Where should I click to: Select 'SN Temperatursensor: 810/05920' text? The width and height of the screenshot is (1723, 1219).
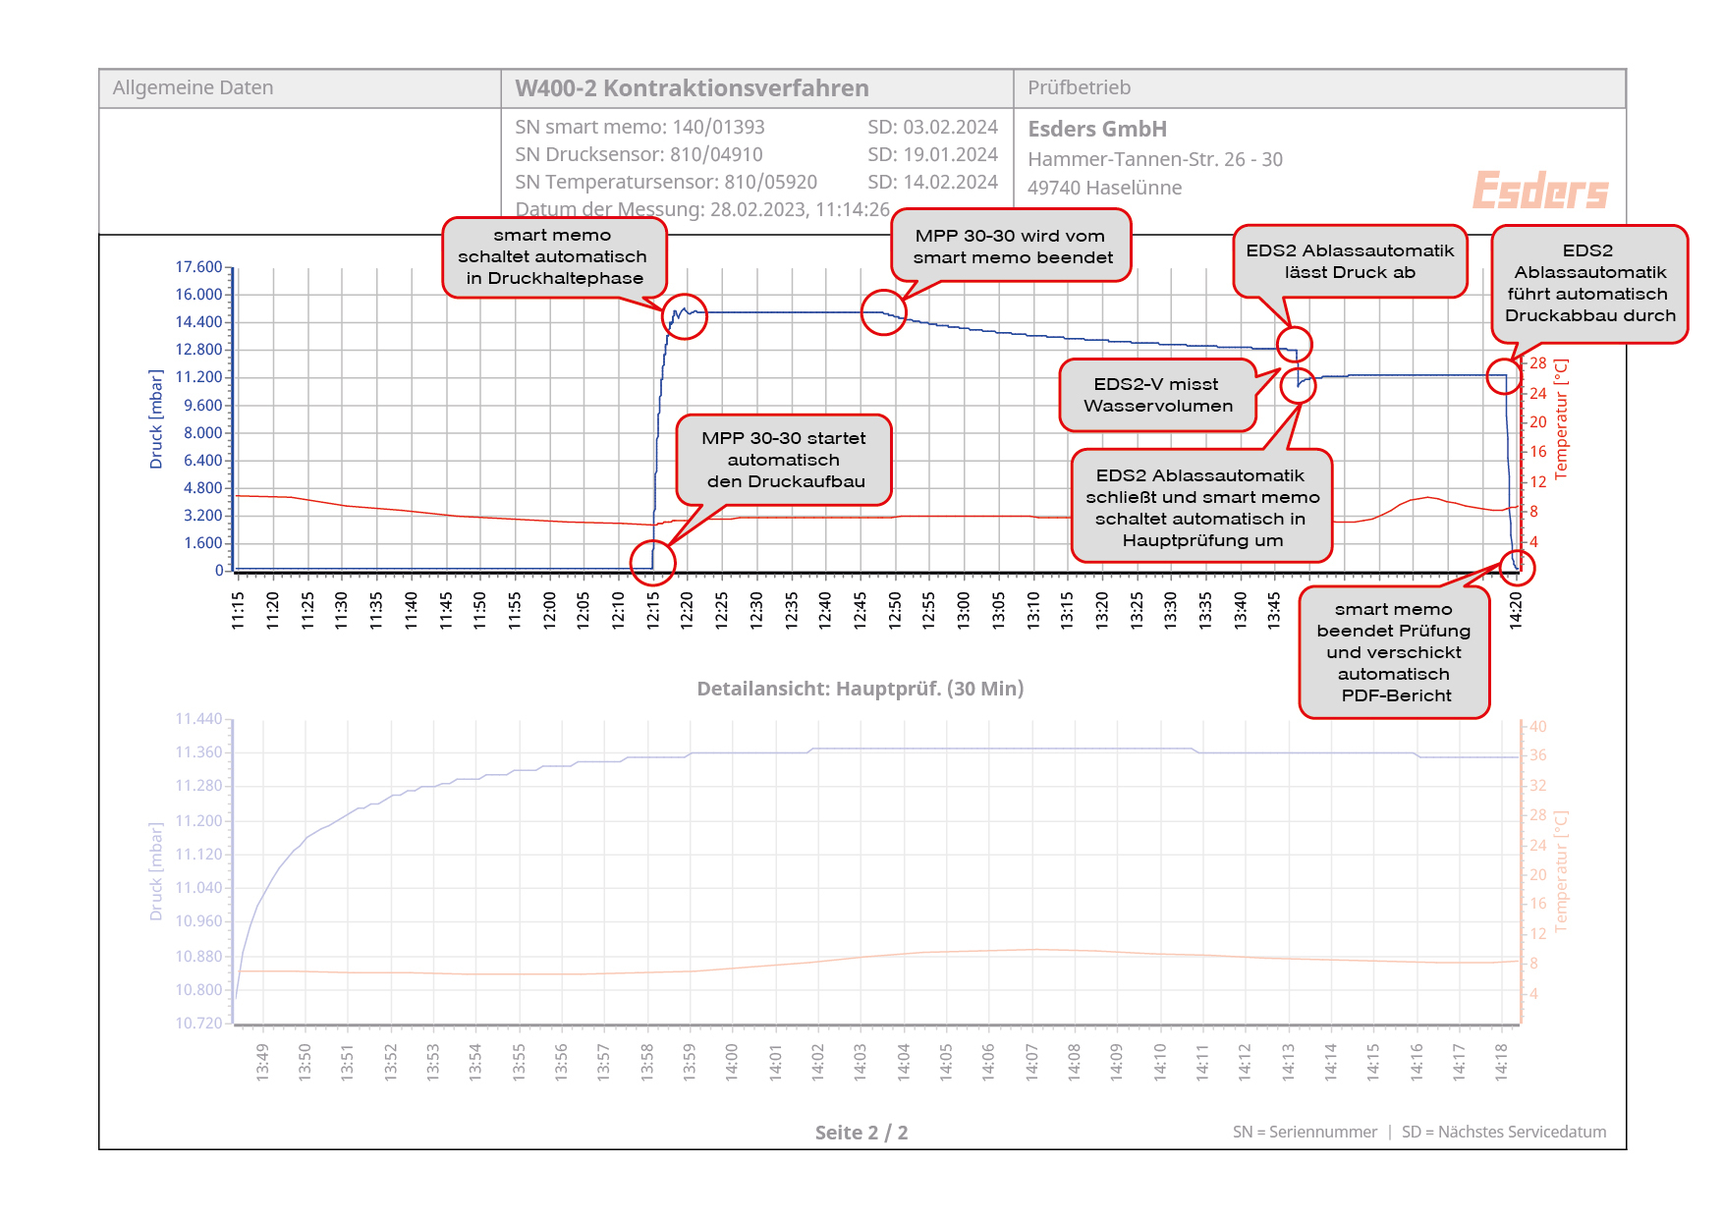(666, 182)
